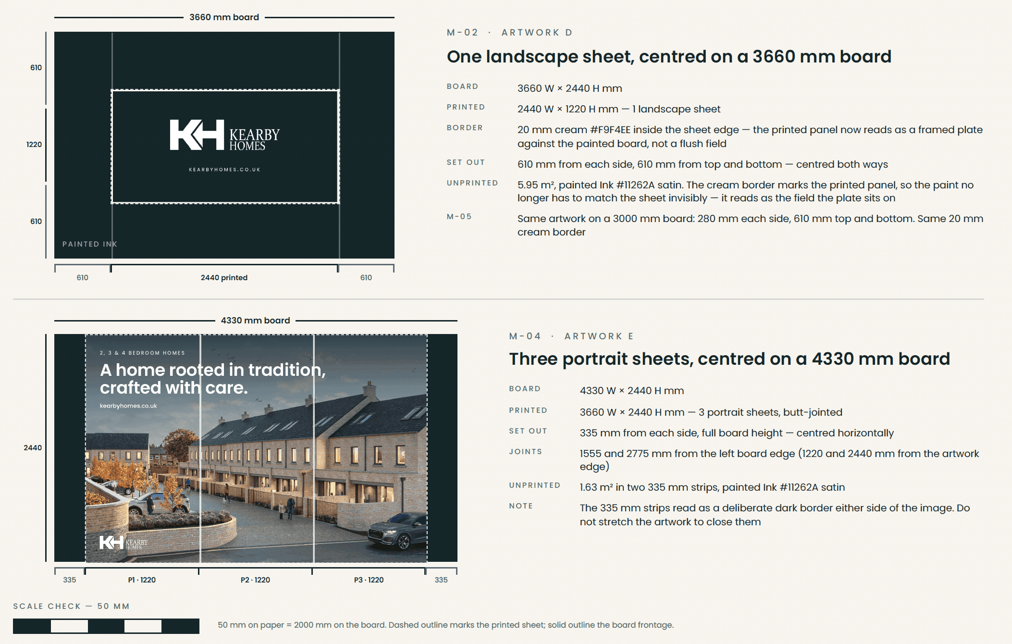Click the NOTE field label
The height and width of the screenshot is (644, 1012).
[x=521, y=506]
